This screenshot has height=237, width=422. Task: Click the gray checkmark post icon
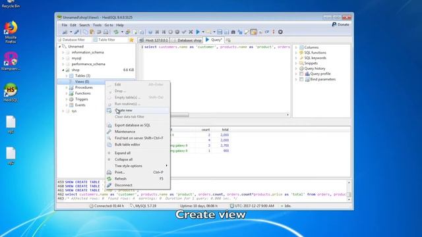pyautogui.click(x=184, y=32)
